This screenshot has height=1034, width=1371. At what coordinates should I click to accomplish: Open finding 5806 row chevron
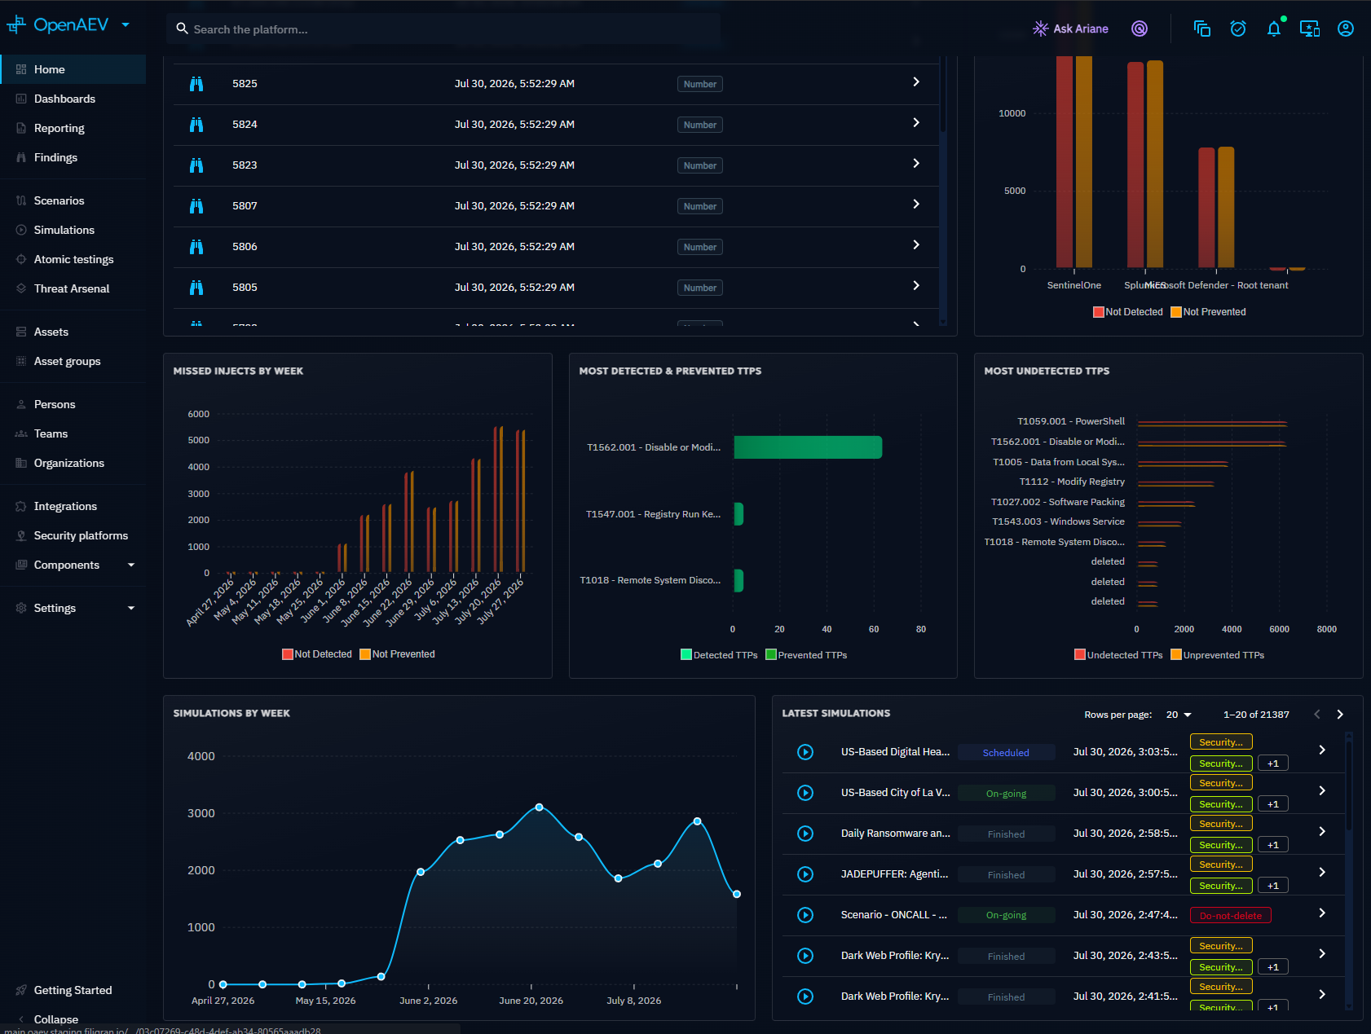click(916, 245)
